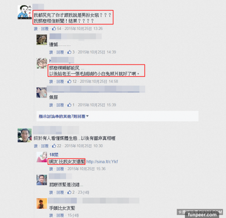Click 回覆 under 手頭比女友緊 comment

tap(60, 215)
